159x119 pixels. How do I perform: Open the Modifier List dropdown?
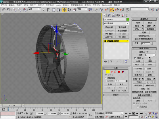[116, 23]
